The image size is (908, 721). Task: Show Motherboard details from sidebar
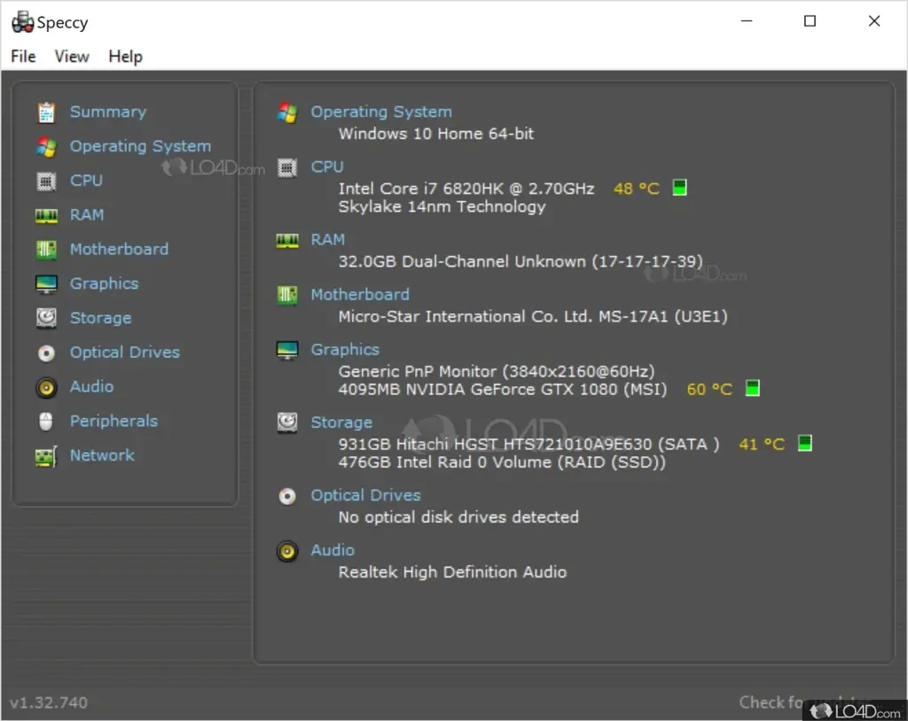point(120,250)
